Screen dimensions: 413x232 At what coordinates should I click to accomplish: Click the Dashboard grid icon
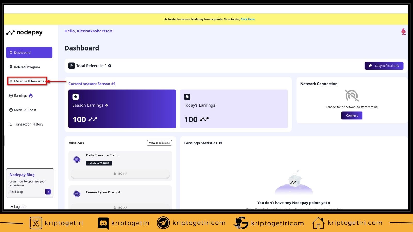click(11, 53)
